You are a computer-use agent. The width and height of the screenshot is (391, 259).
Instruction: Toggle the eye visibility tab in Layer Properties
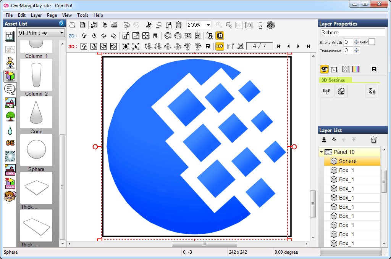(324, 69)
